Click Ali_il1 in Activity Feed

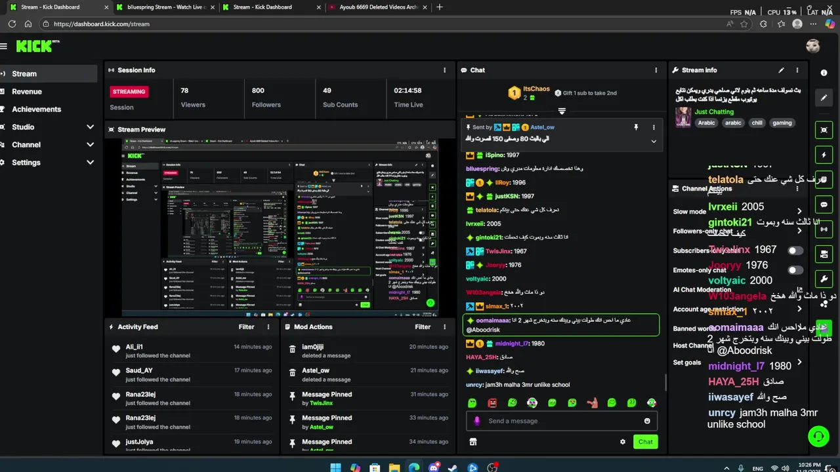pos(134,347)
